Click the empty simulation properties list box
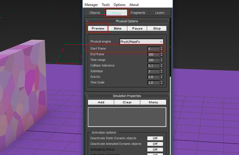 pos(127,117)
